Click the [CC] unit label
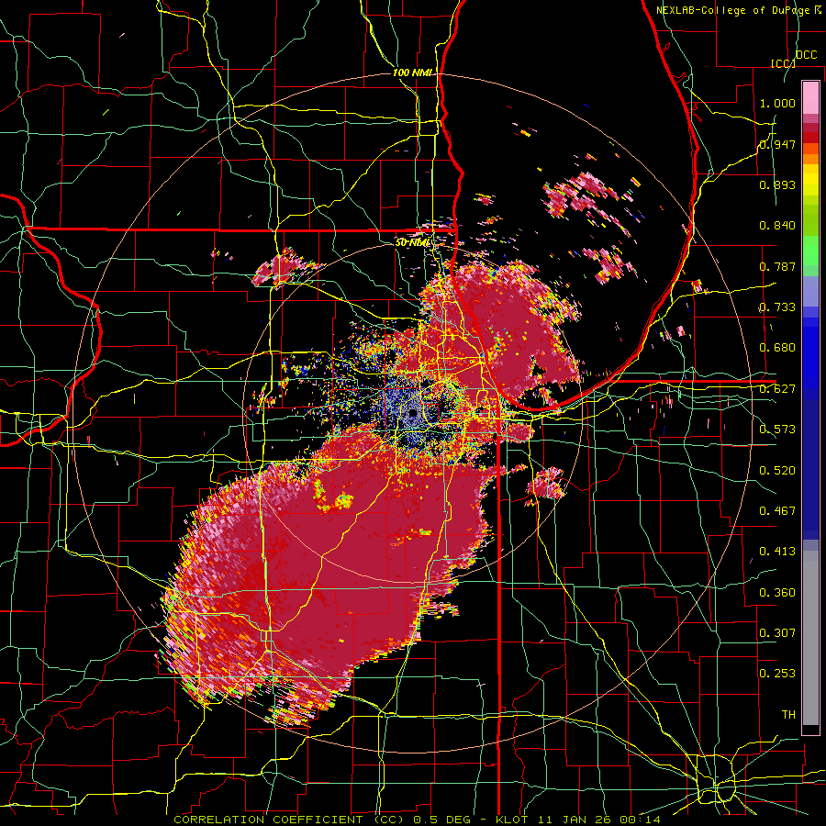Screen dimensions: 826x826 tap(784, 63)
